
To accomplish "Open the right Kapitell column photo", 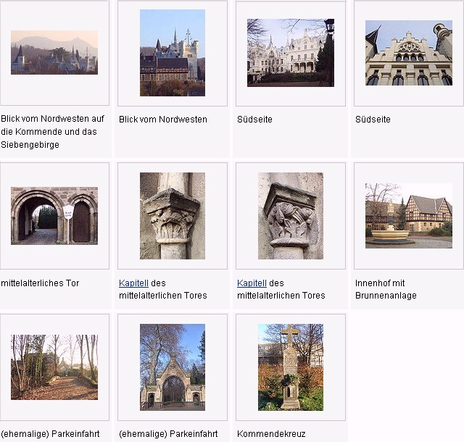I will tap(290, 215).
